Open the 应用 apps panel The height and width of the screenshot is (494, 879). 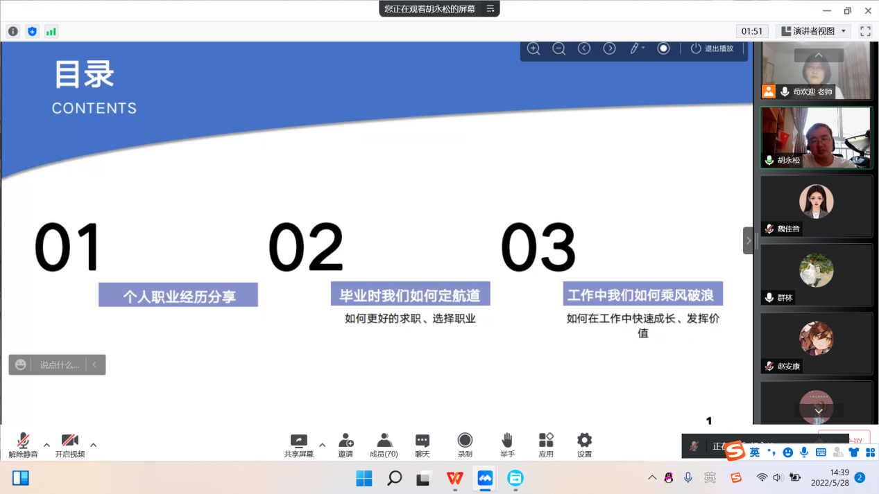[546, 445]
